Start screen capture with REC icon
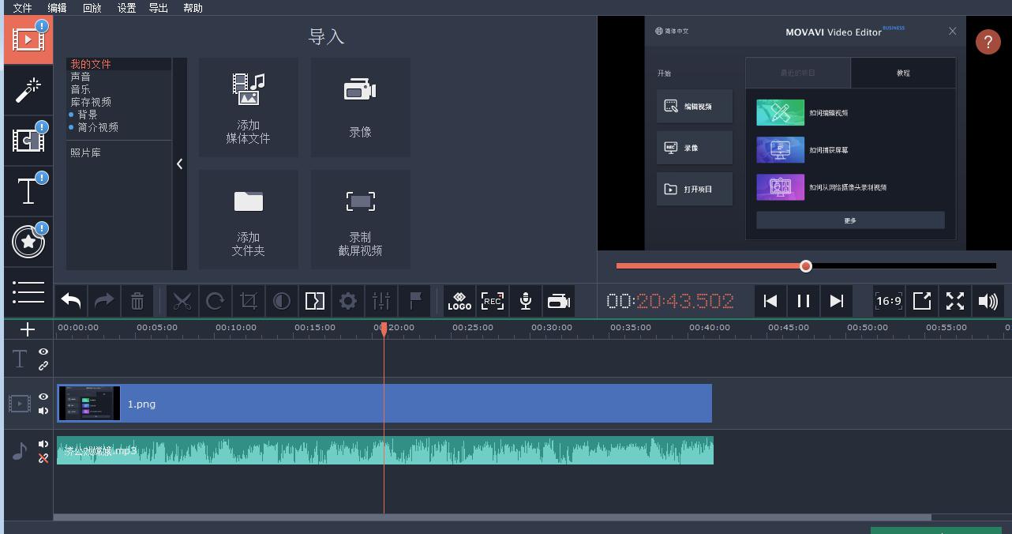The image size is (1012, 534). (493, 301)
